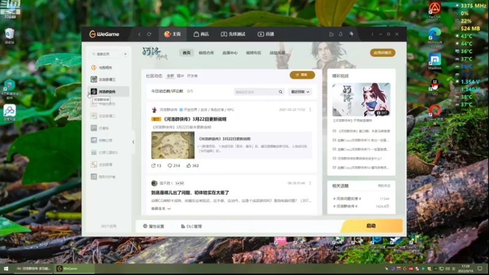The width and height of the screenshot is (489, 275).
Task: Filter community feed by 全部
Action: 171,76
